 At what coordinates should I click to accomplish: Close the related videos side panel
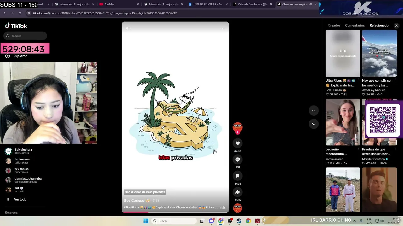(396, 26)
